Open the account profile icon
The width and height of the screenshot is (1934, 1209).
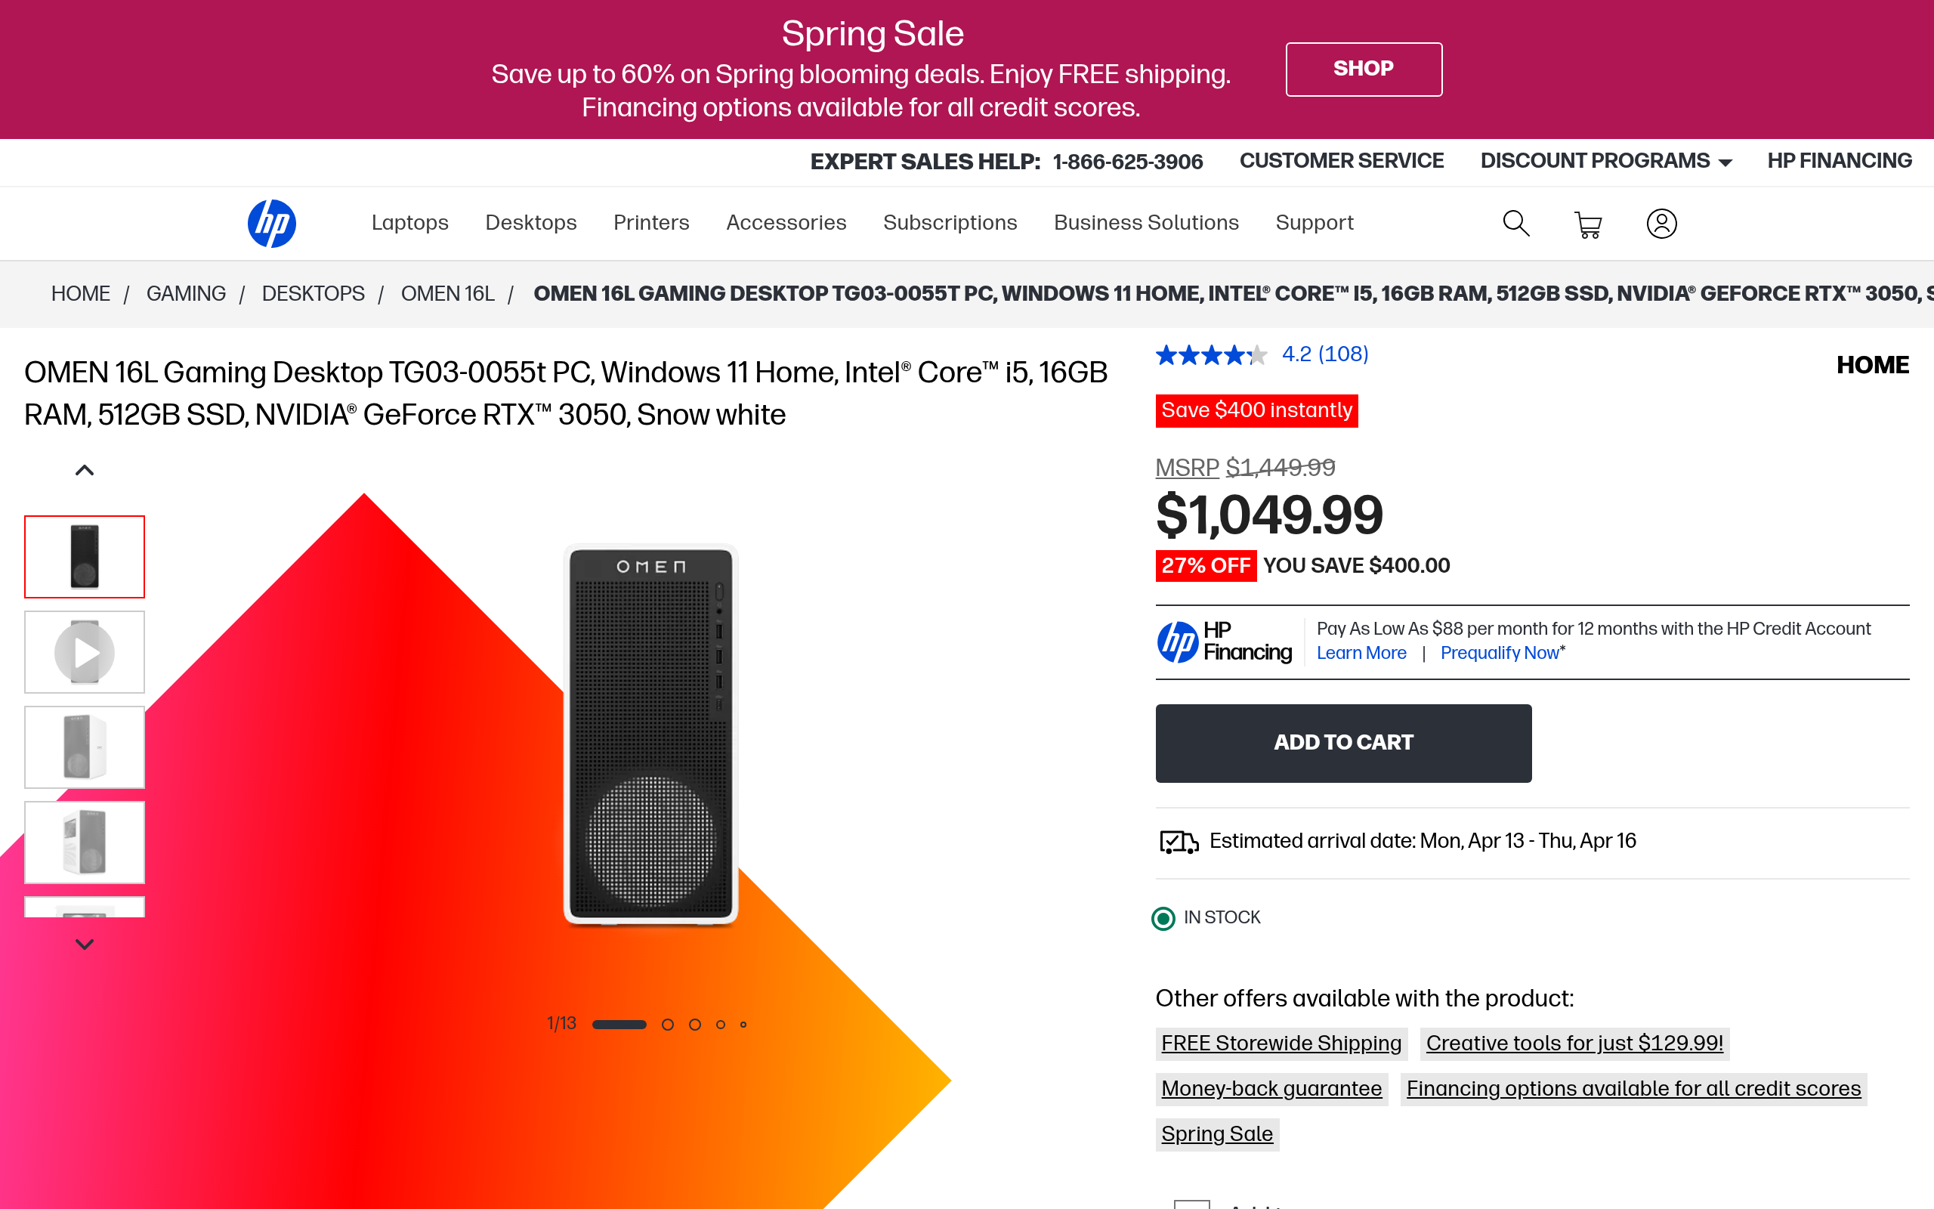coord(1662,223)
